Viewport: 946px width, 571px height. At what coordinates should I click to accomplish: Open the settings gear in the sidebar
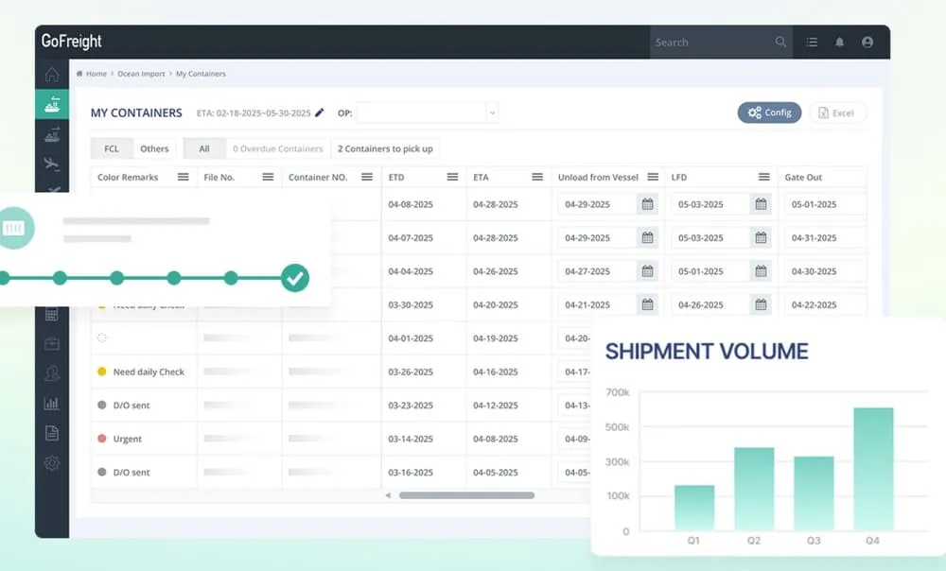(52, 463)
